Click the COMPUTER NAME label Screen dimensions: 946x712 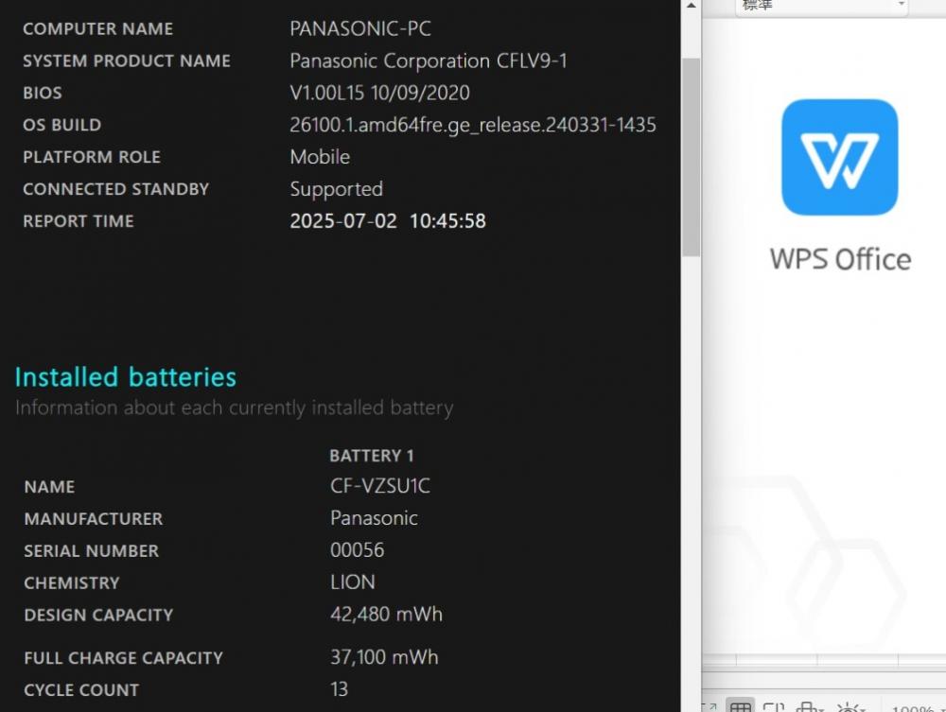coord(97,29)
